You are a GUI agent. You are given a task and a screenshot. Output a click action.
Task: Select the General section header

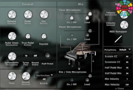pyautogui.click(x=28, y=4)
